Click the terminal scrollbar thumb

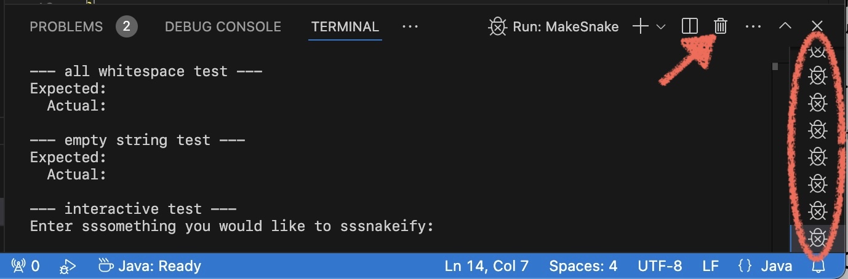775,66
